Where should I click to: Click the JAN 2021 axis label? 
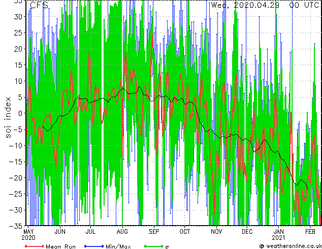[279, 235]
